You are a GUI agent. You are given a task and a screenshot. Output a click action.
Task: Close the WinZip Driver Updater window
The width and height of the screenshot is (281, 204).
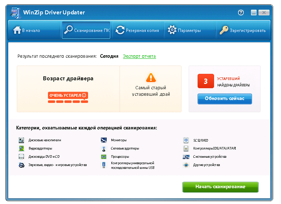[x=264, y=13]
